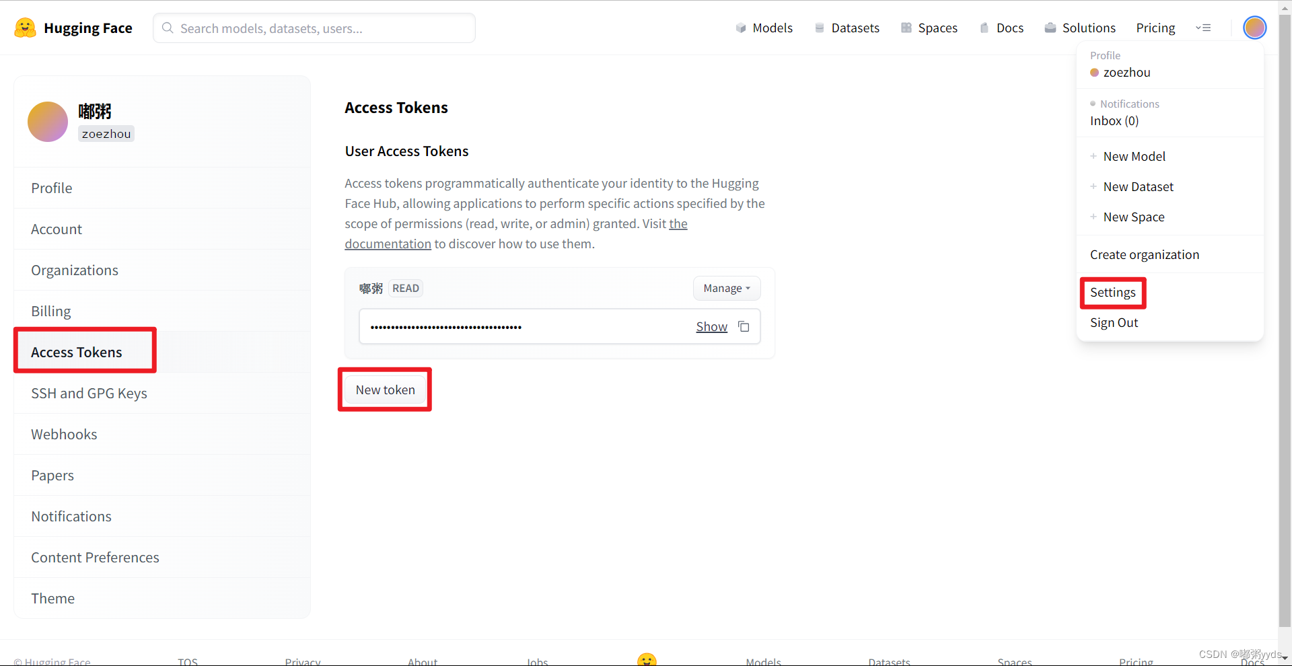Open Datasets in top navigation
Viewport: 1292px width, 666px height.
click(855, 28)
